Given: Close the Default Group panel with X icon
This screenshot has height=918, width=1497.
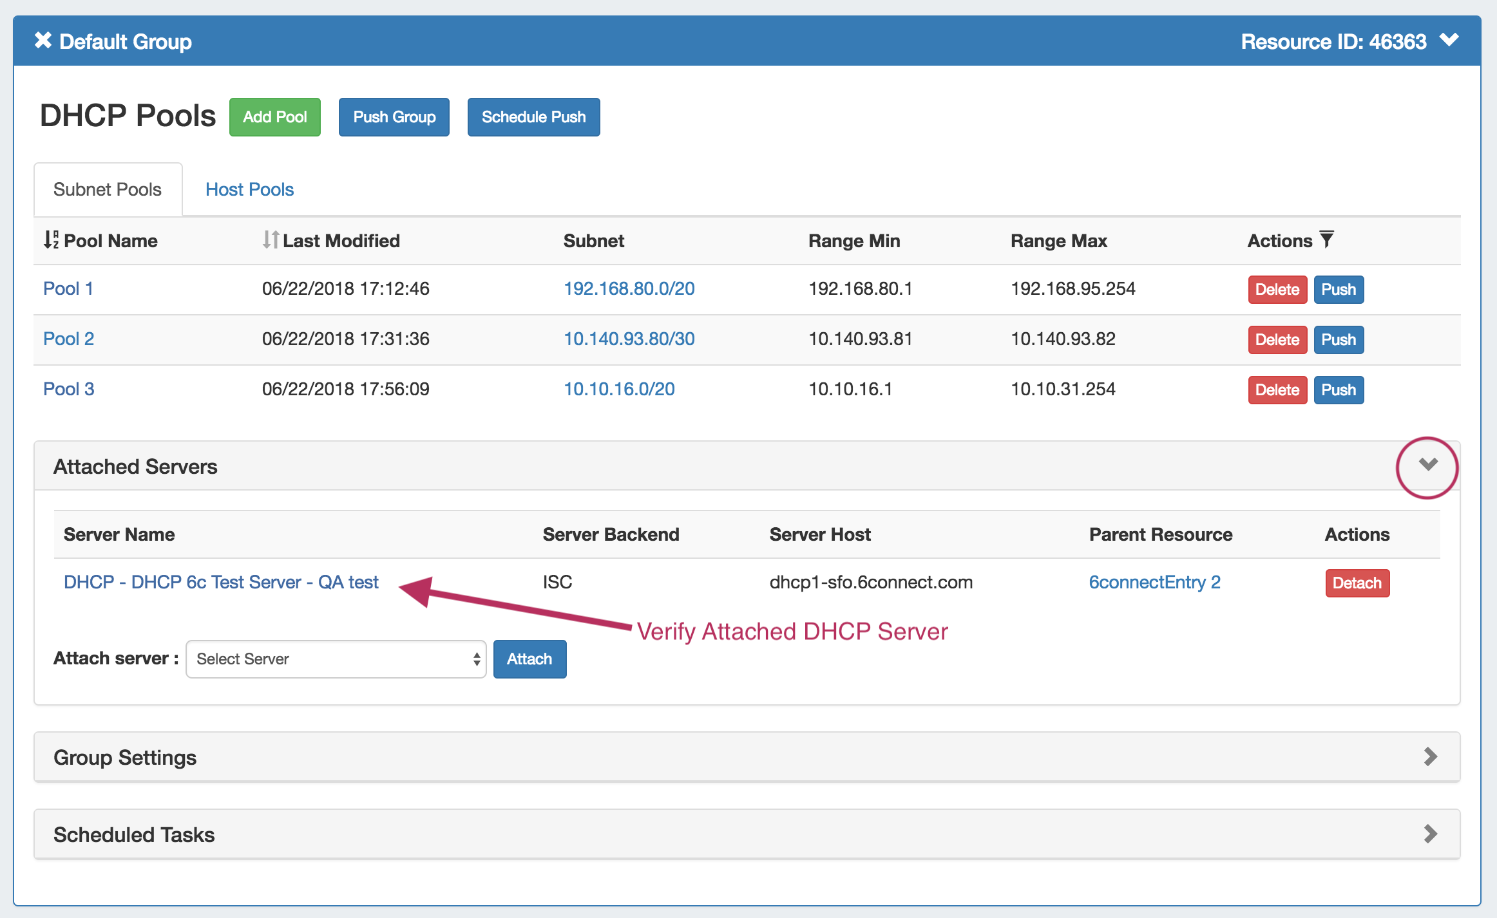Looking at the screenshot, I should coord(43,41).
